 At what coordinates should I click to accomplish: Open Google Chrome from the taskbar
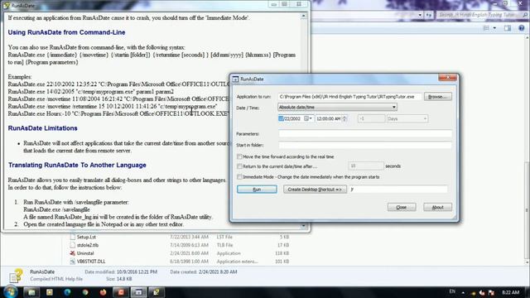click(x=84, y=292)
